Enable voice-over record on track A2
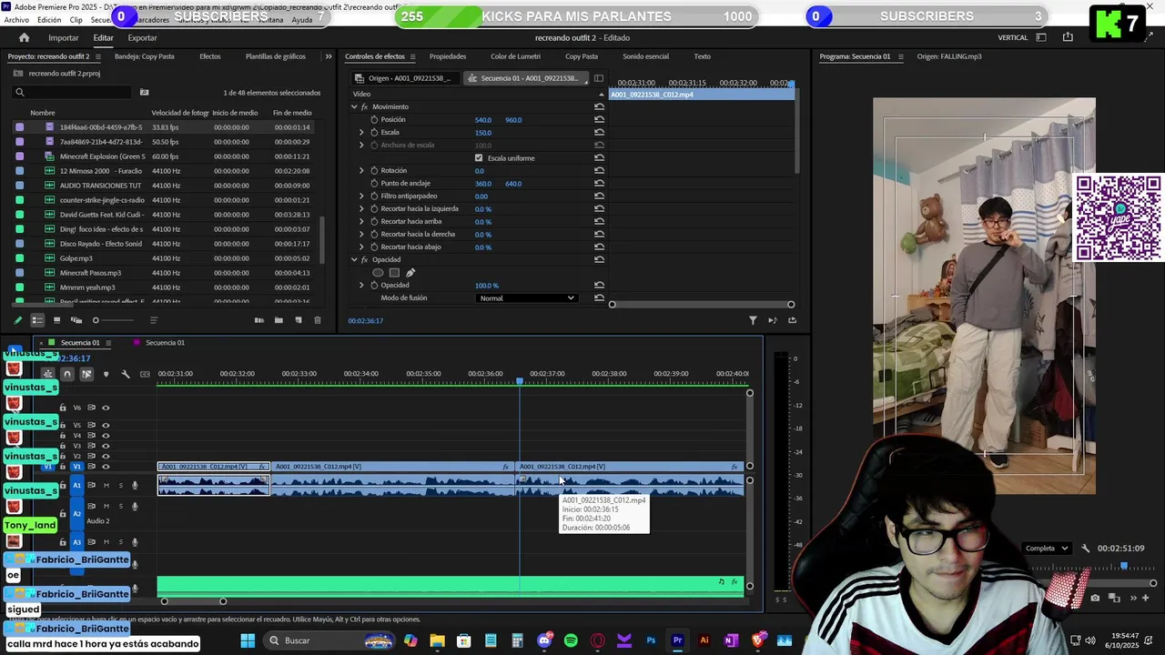 pos(135,507)
